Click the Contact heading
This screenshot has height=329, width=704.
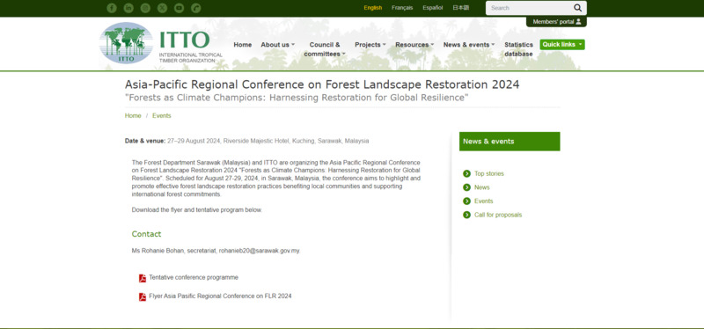coord(146,234)
